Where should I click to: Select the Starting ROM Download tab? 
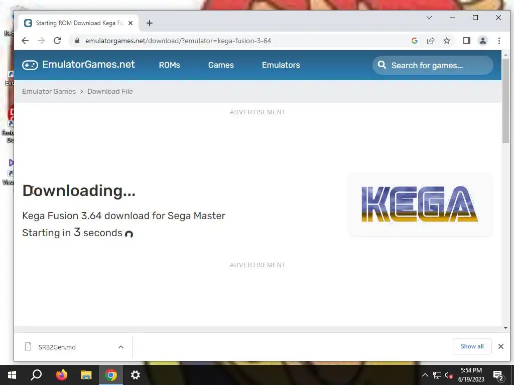pos(79,23)
